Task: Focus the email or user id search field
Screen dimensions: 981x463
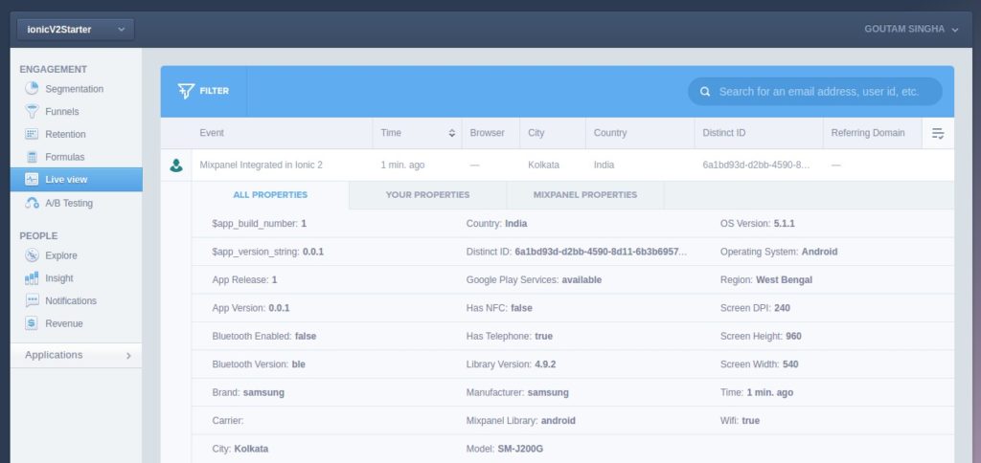Action: [x=814, y=91]
